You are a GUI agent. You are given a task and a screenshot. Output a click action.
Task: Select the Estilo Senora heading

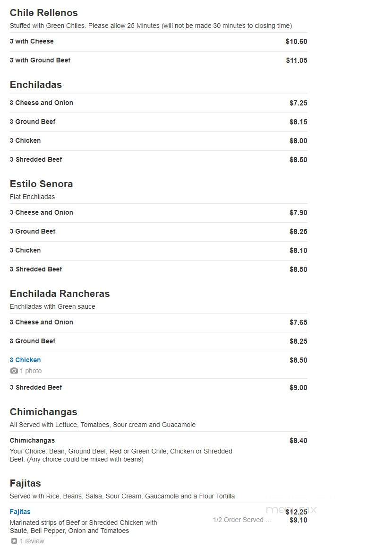[41, 184]
